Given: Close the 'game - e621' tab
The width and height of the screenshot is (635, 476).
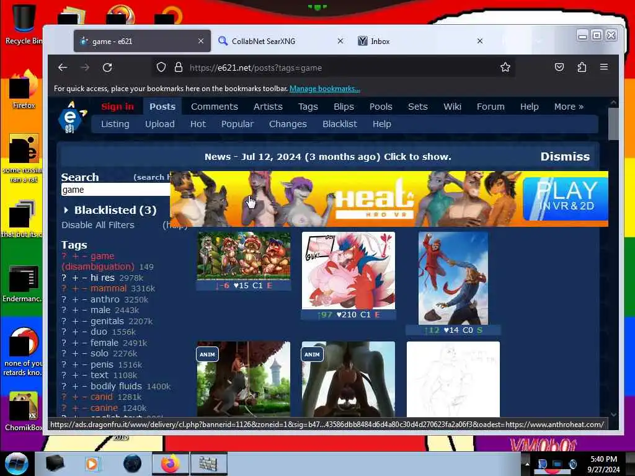Looking at the screenshot, I should tap(201, 41).
